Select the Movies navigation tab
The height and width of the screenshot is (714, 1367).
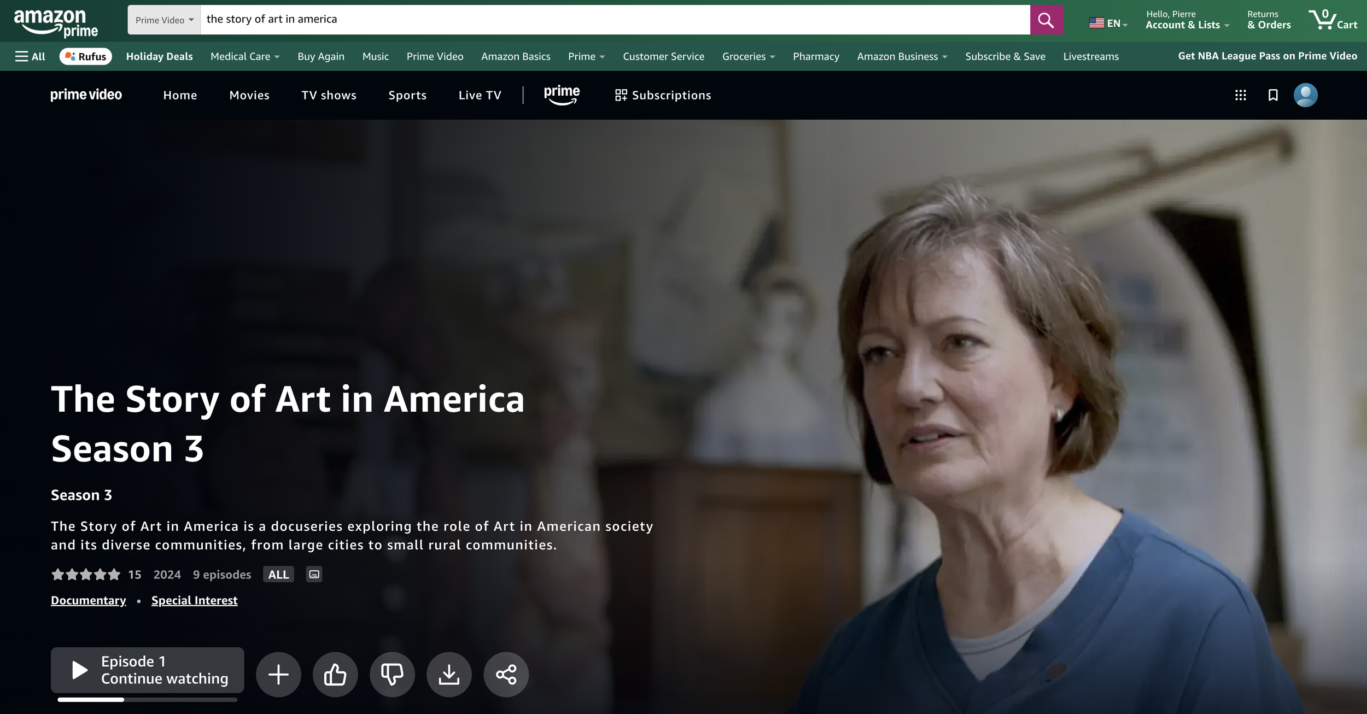pyautogui.click(x=249, y=95)
